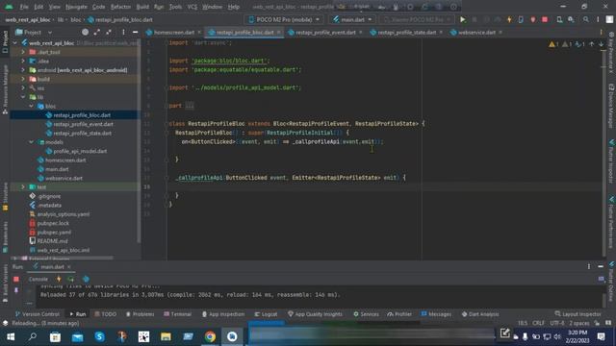Hide the Run panel with dash icon
616x346 pixels.
pos(601,267)
